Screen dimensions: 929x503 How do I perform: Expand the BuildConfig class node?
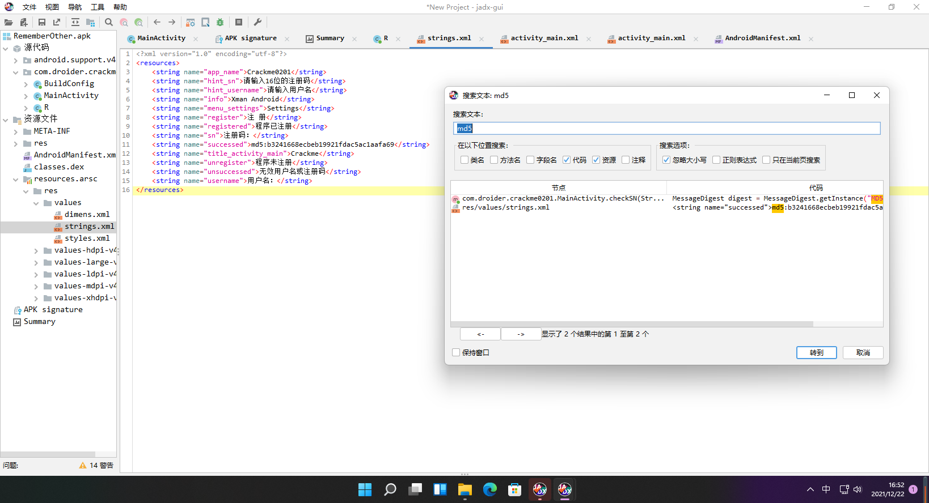pyautogui.click(x=26, y=84)
